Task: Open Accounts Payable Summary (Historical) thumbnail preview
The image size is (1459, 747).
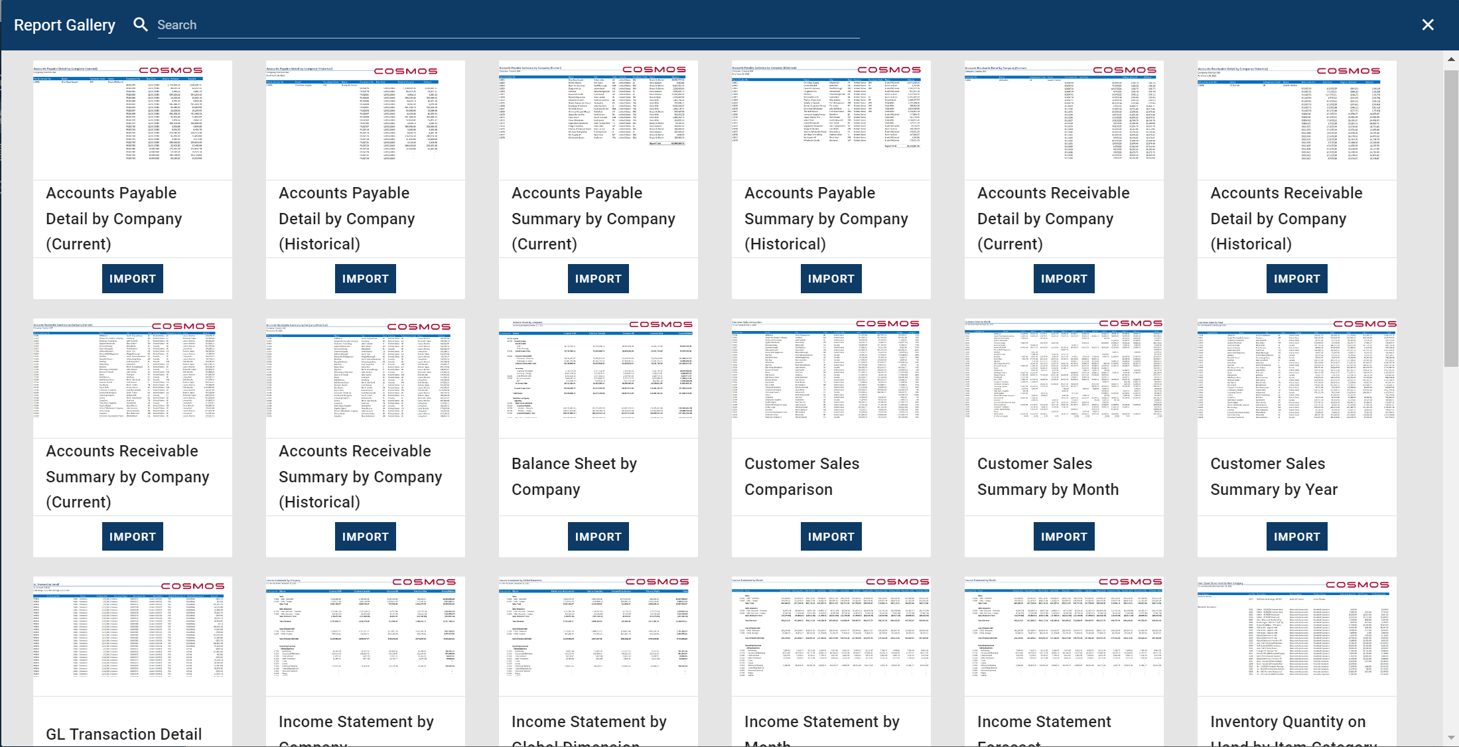Action: [831, 120]
